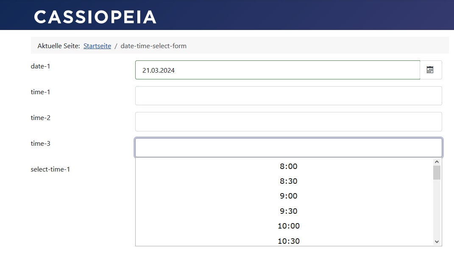The image size is (454, 259).
Task: Click the time-1 input field
Action: coord(288,95)
